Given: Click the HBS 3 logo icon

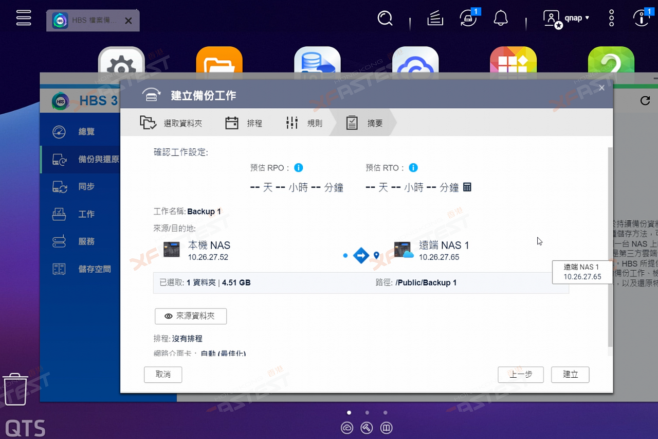Looking at the screenshot, I should [61, 101].
